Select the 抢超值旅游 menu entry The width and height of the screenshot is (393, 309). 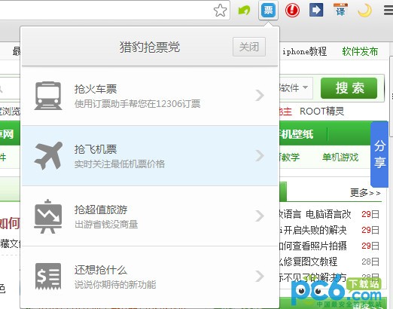[150, 216]
